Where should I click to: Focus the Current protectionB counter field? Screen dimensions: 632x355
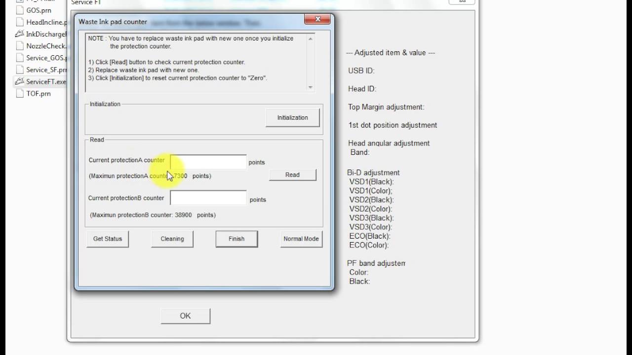[208, 198]
